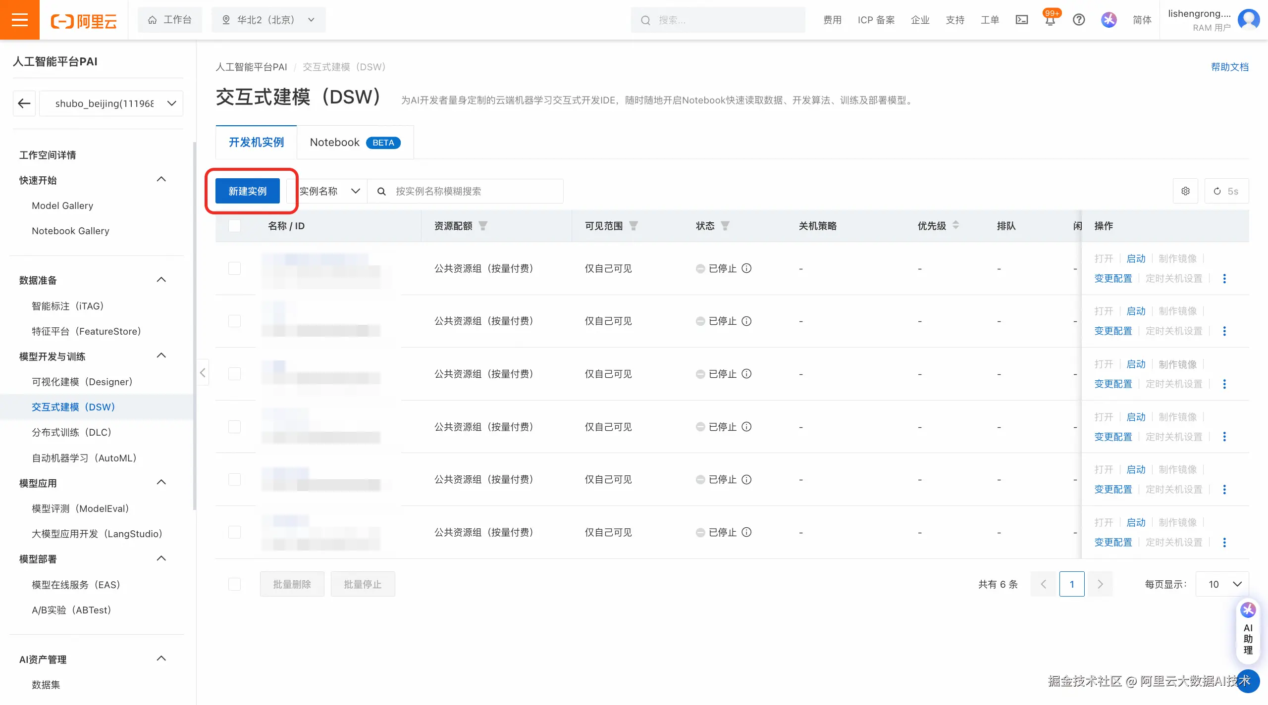The image size is (1268, 705).
Task: Open more actions menu for second instance
Action: (1224, 331)
